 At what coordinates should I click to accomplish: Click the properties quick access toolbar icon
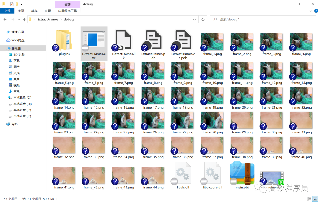pyautogui.click(x=12, y=4)
